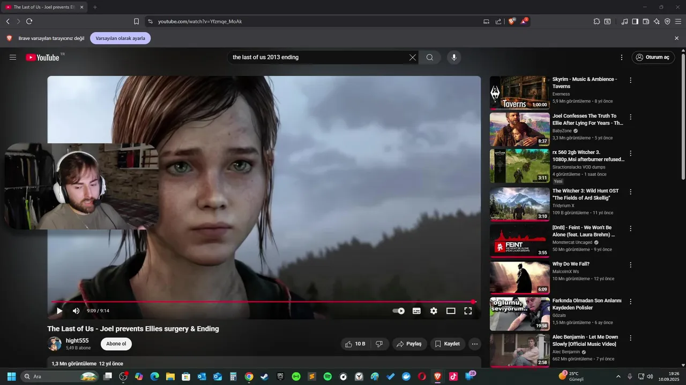Show hidden system tray icons chevron

pyautogui.click(x=618, y=376)
